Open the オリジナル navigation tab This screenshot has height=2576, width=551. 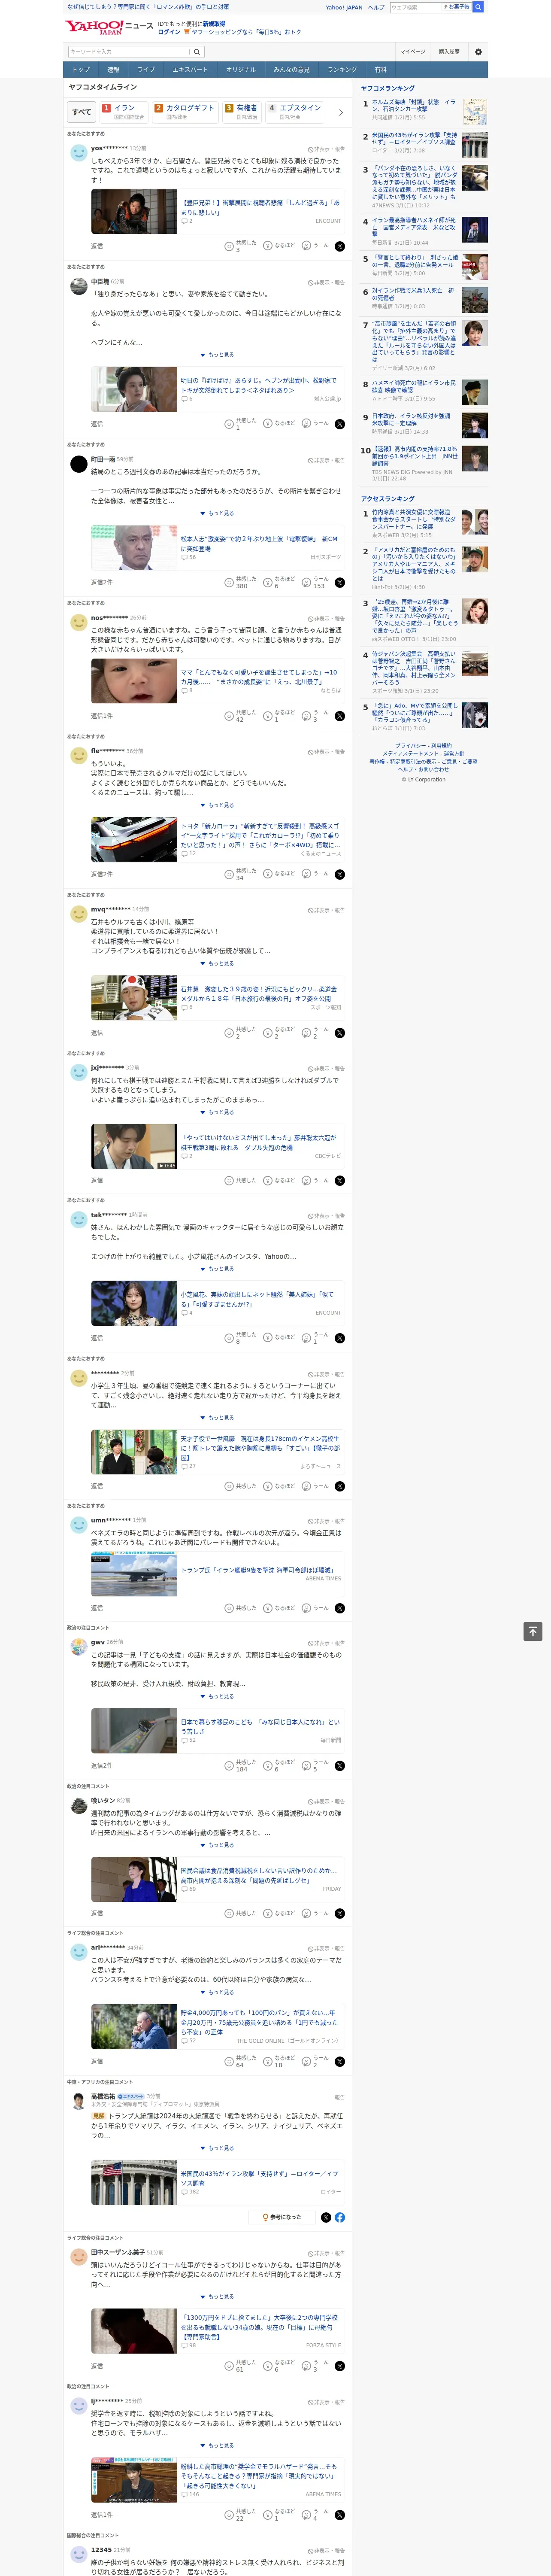click(241, 70)
